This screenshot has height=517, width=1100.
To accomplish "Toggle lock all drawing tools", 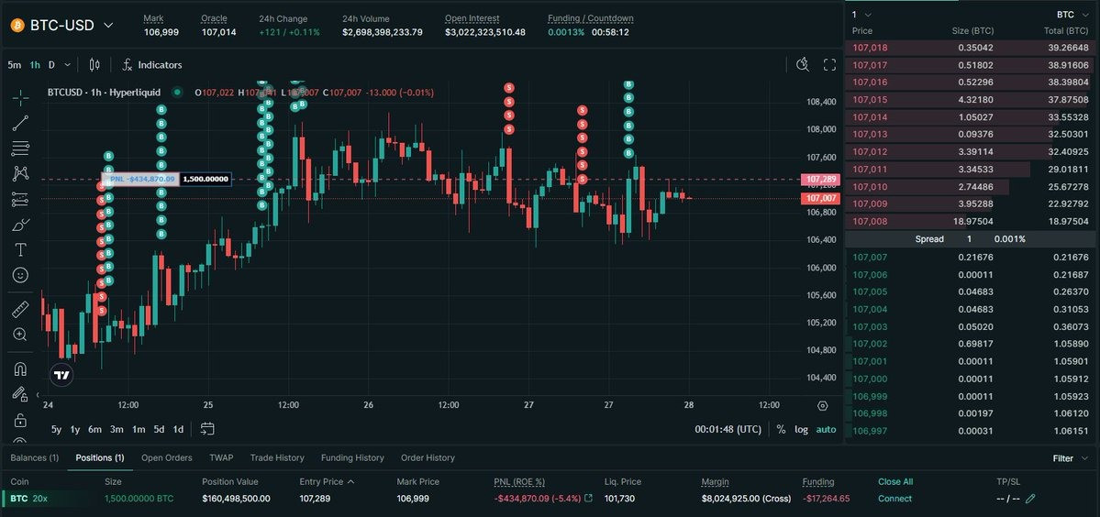I will (x=20, y=421).
